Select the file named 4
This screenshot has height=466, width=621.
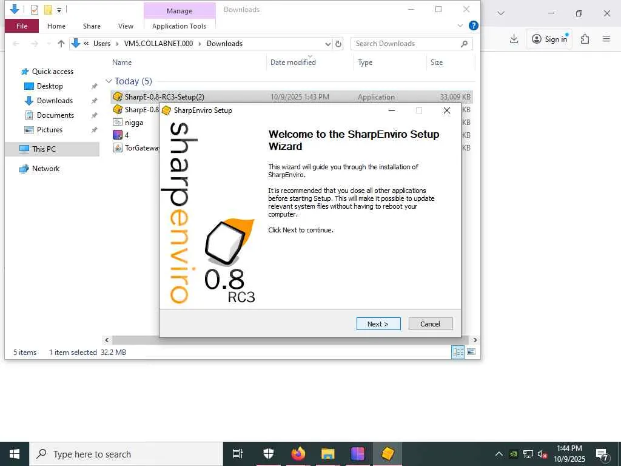pyautogui.click(x=127, y=135)
